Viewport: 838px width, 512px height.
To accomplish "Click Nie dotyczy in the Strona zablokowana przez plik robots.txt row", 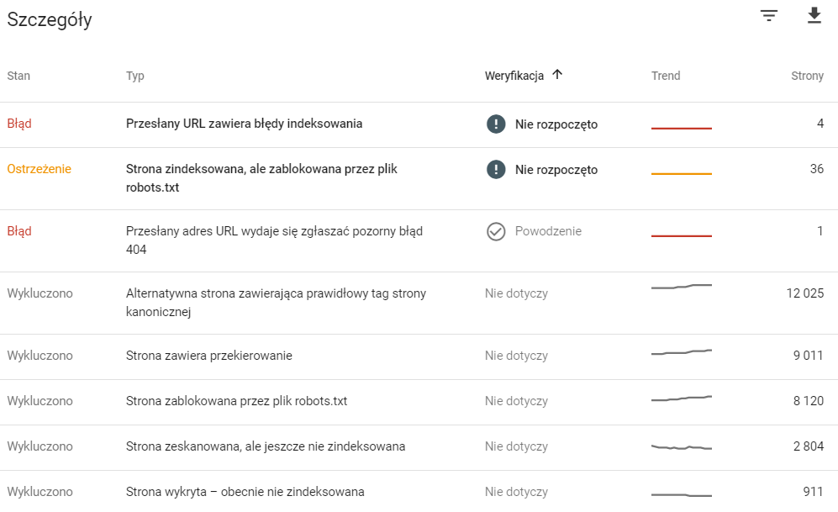I will click(x=516, y=401).
